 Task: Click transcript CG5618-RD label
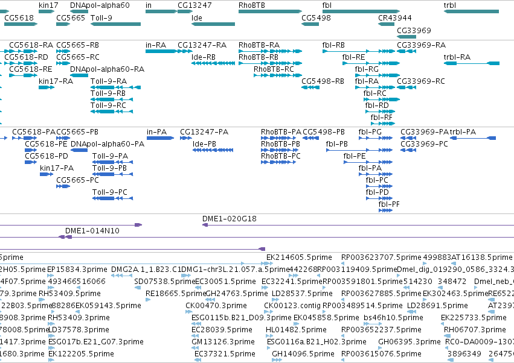(x=26, y=57)
